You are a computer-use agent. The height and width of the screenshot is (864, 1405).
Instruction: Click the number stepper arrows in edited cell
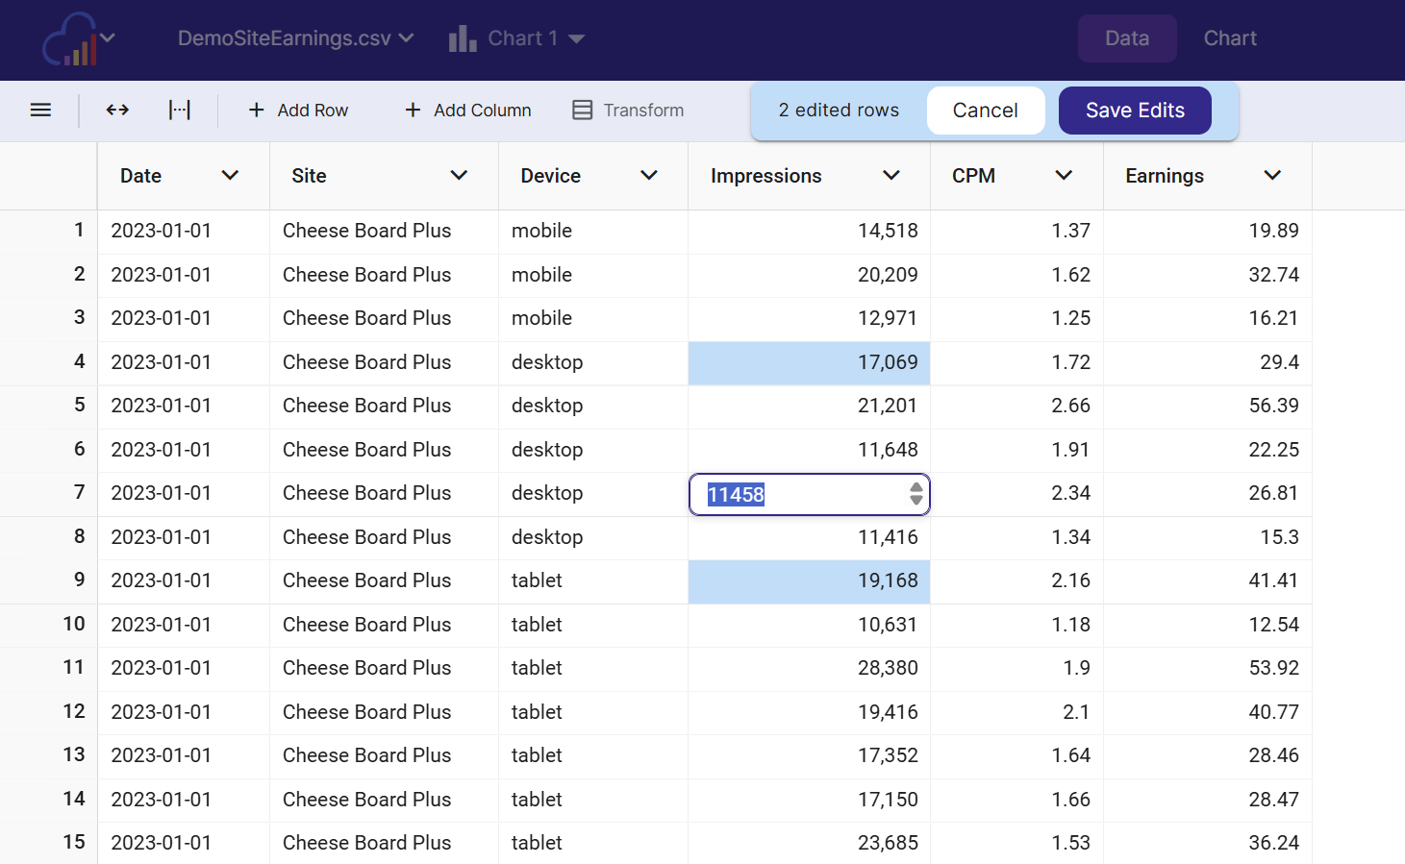tap(916, 494)
